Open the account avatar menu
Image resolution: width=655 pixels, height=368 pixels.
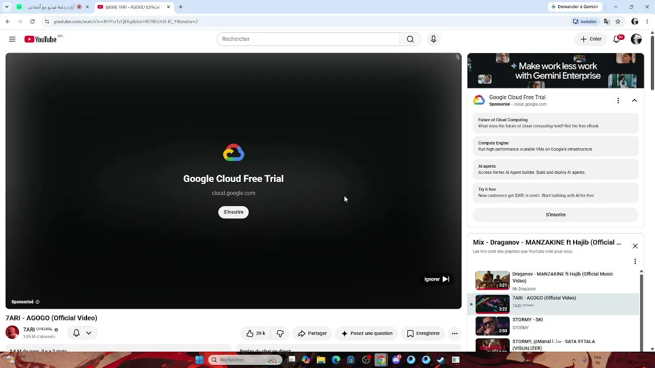(x=637, y=39)
